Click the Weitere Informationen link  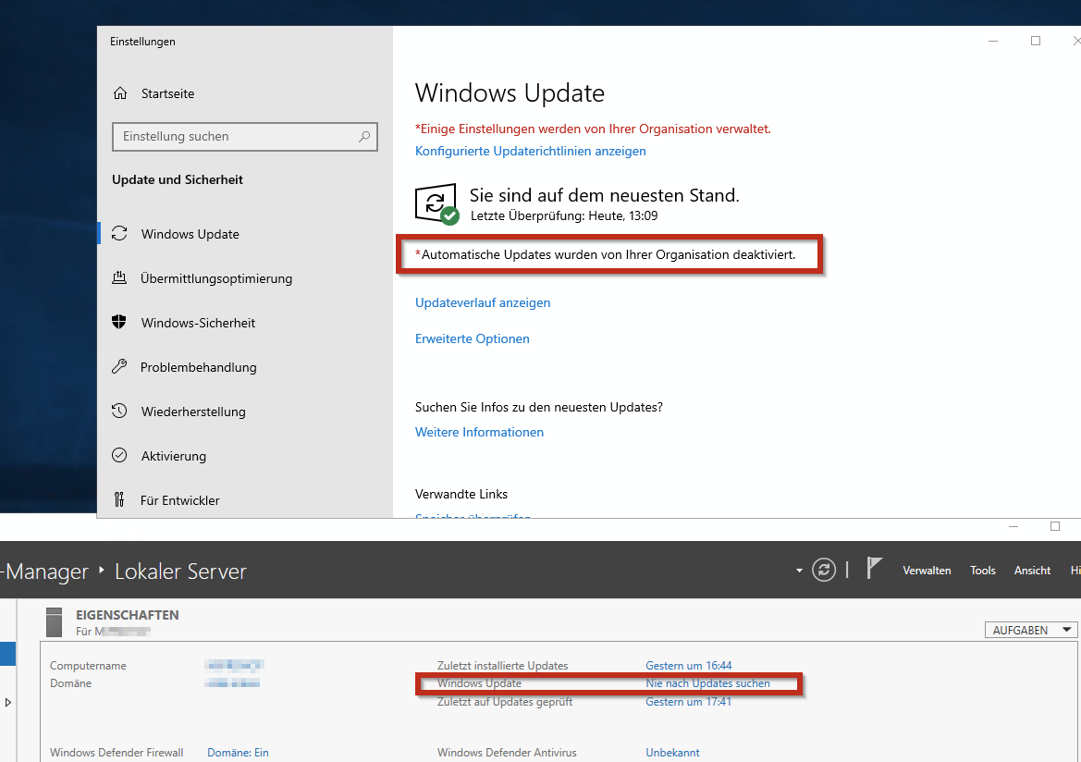[479, 433]
